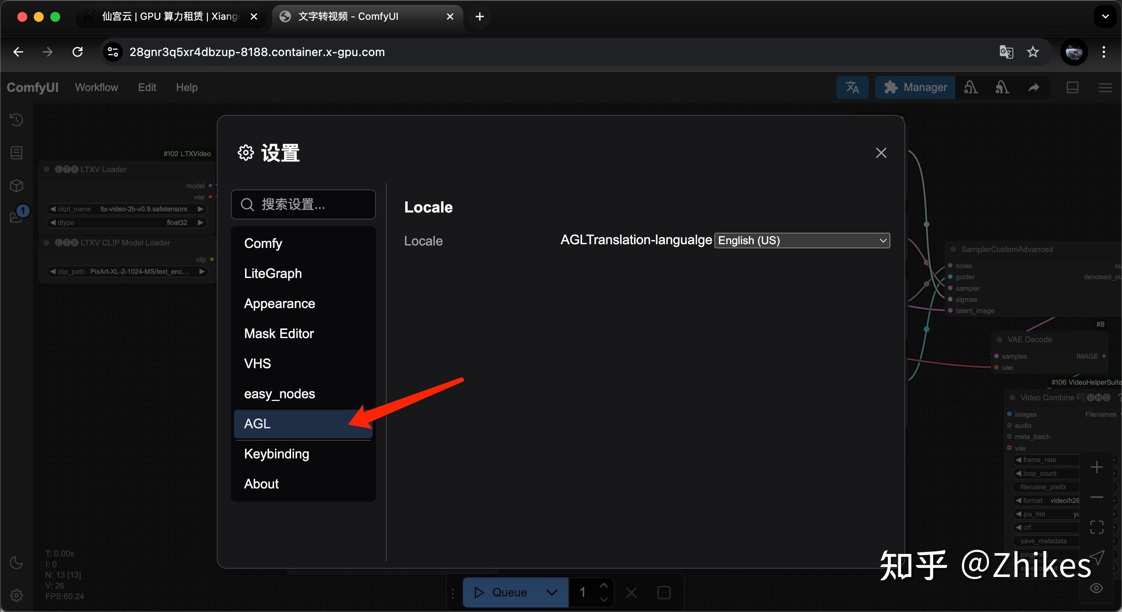Click the free model and node cache icon

(x=1002, y=87)
